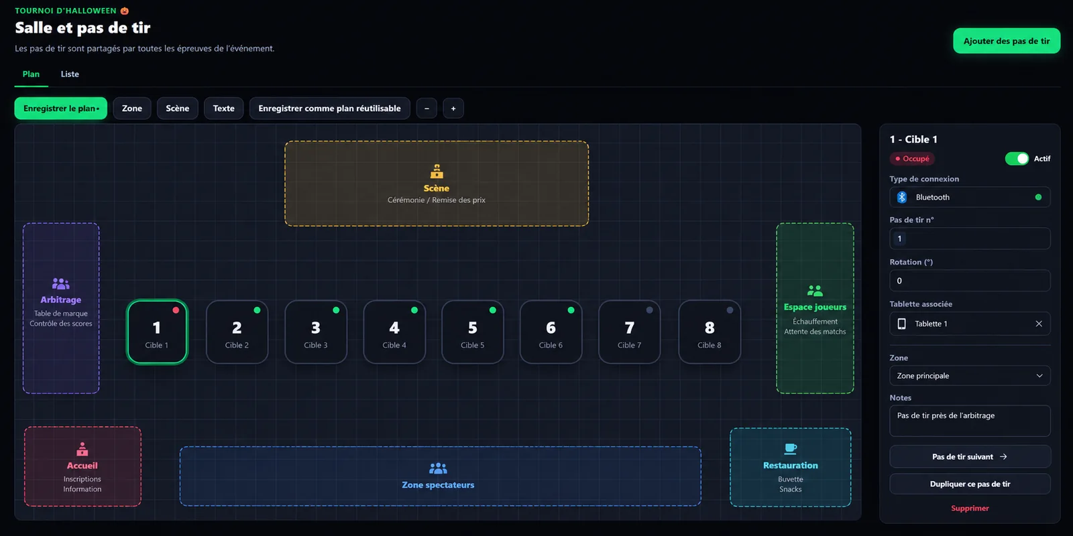The image size is (1073, 536).
Task: Open the Zone principale dropdown
Action: pyautogui.click(x=970, y=376)
